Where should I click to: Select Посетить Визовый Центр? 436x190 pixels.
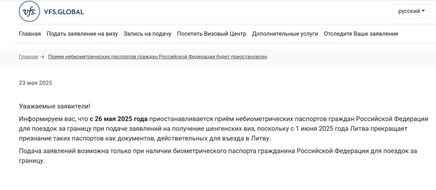(x=212, y=34)
